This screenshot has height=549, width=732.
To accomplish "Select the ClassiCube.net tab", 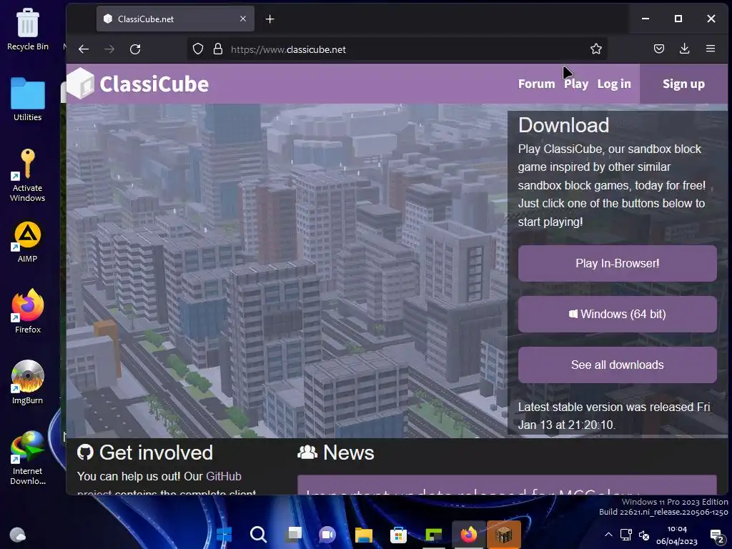I will [x=175, y=19].
